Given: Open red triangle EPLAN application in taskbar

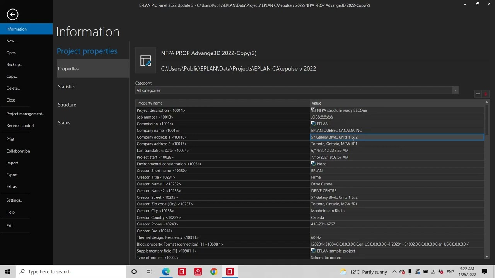Looking at the screenshot, I should (198, 271).
